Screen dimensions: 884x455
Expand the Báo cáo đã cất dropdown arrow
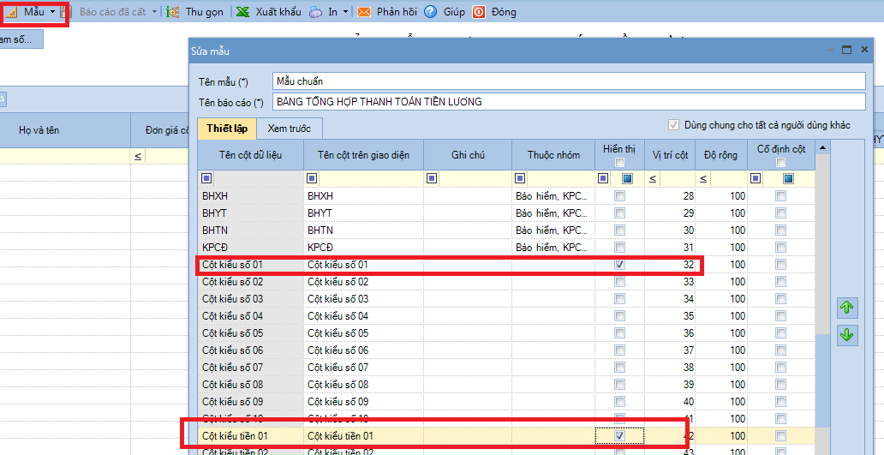click(154, 12)
